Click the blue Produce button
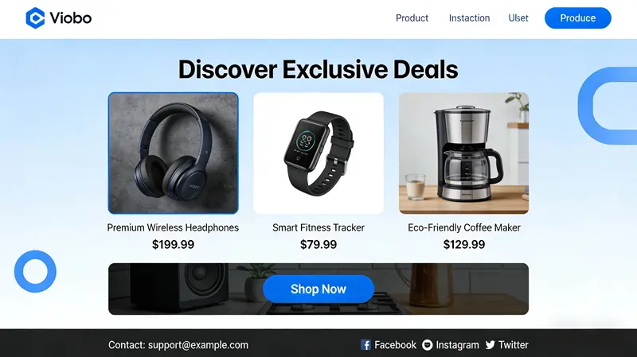Viewport: 637px width, 357px height. [578, 17]
